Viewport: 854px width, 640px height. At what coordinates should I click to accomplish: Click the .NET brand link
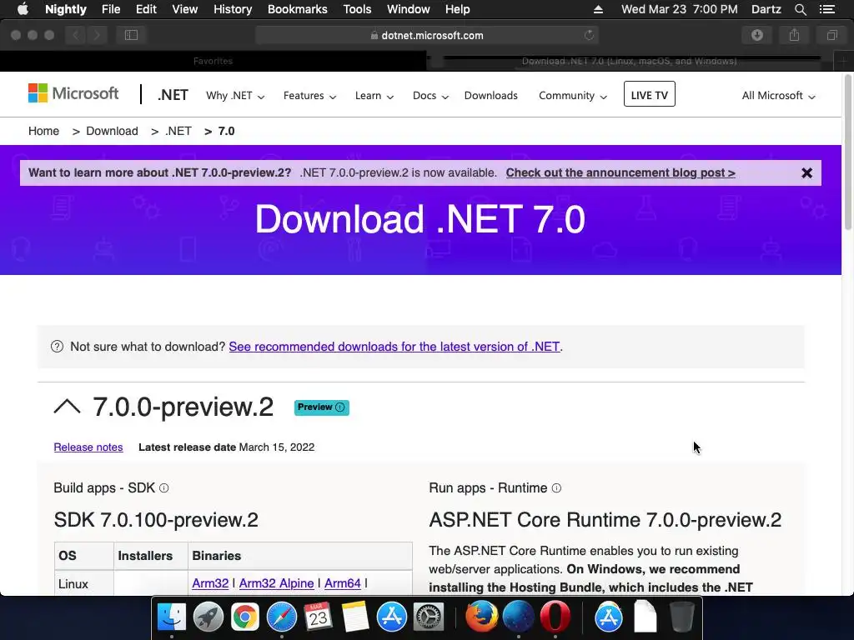[173, 95]
